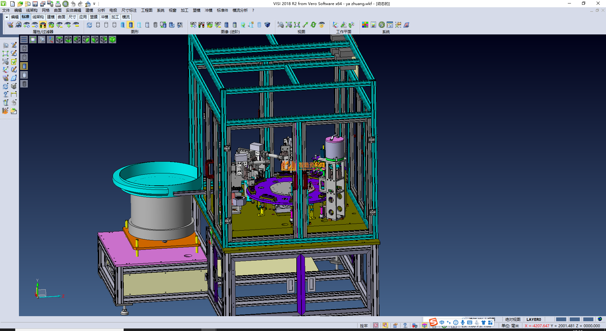606x331 pixels.
Task: Open the 分析 menu
Action: click(x=101, y=10)
